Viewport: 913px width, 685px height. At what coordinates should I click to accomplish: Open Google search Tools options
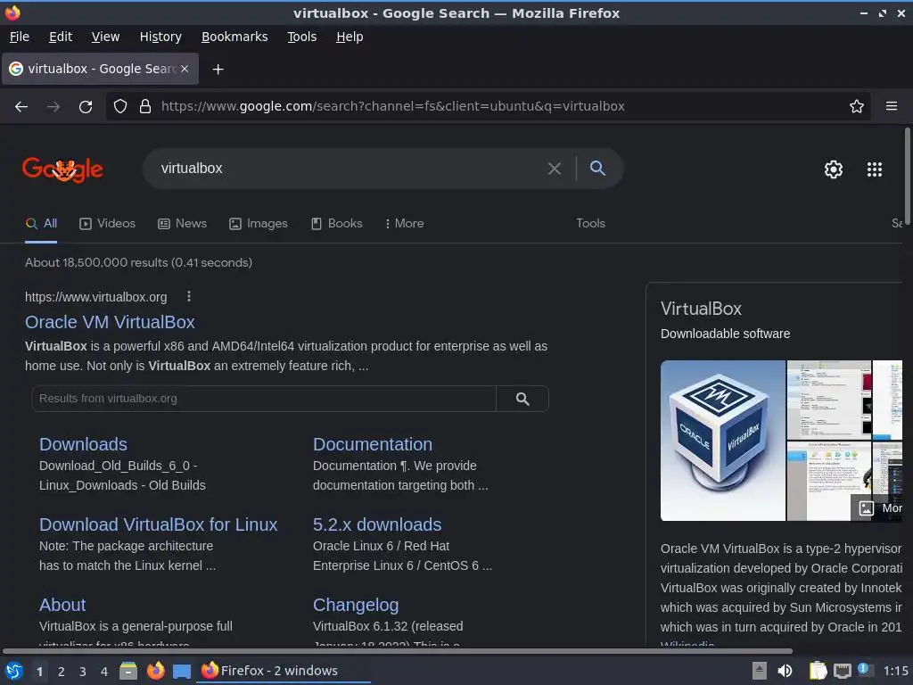coord(590,224)
